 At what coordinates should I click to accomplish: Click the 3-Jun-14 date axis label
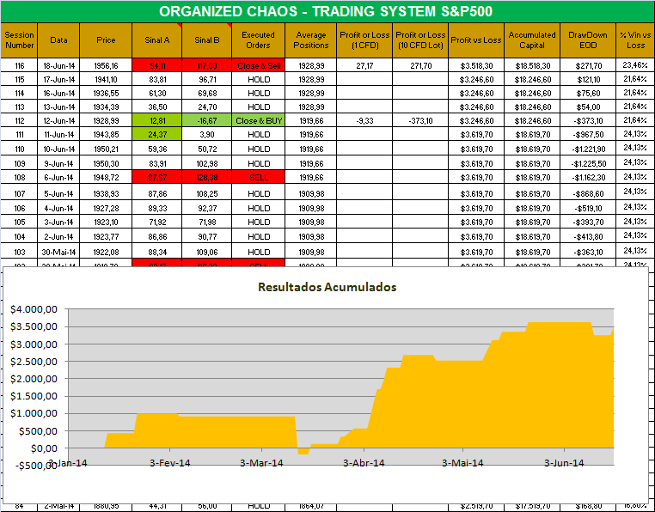pos(564,463)
